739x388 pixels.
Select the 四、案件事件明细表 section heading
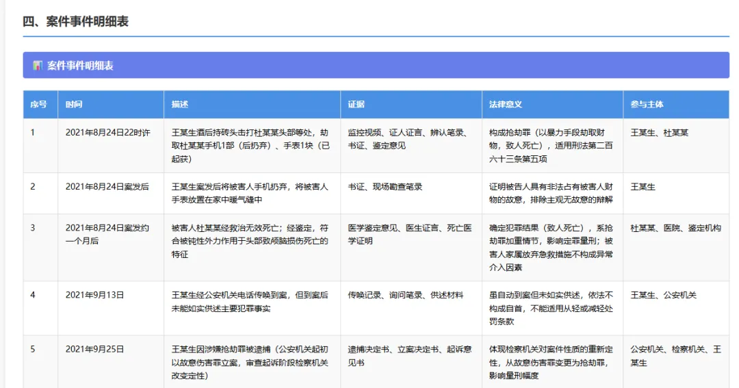point(75,22)
